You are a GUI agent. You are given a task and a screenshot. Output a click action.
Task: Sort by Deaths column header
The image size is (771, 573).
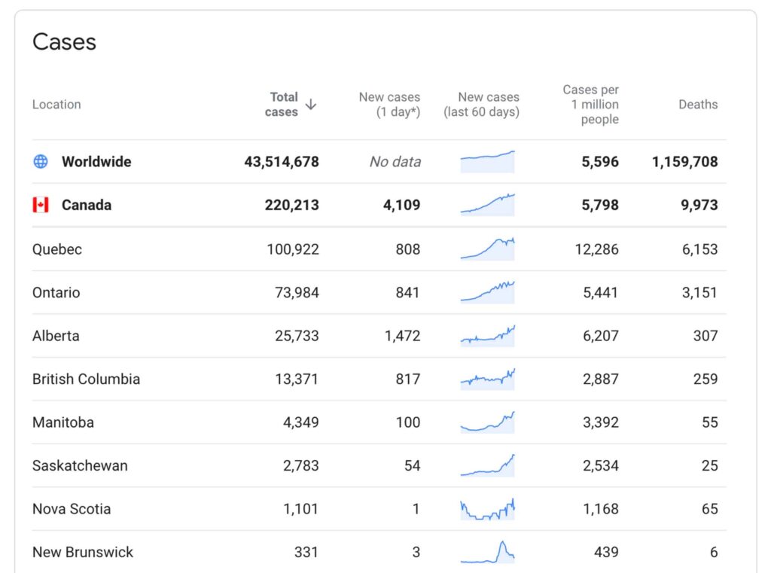pyautogui.click(x=697, y=105)
